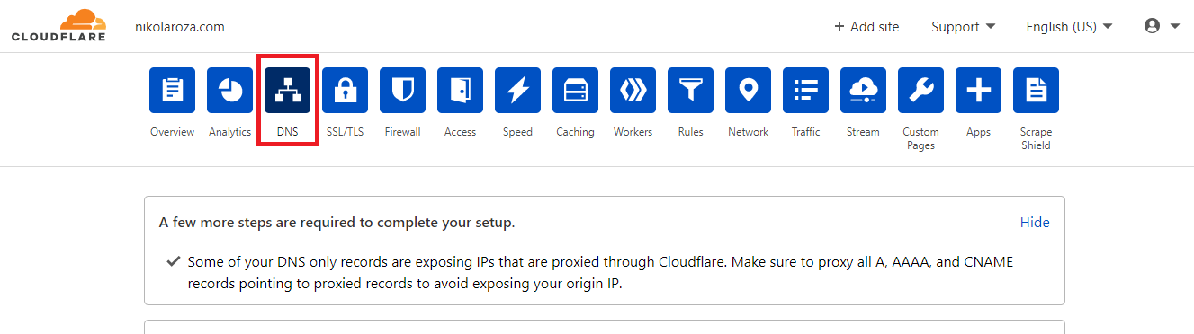Image resolution: width=1194 pixels, height=334 pixels.
Task: Open the Overview clipboard icon
Action: (172, 90)
